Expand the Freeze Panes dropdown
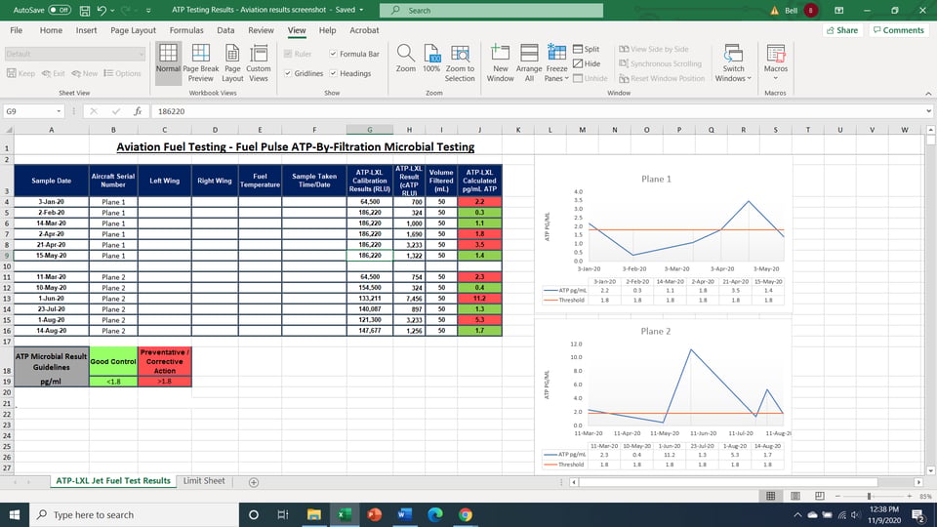Screen dimensions: 937x527 (x=556, y=62)
